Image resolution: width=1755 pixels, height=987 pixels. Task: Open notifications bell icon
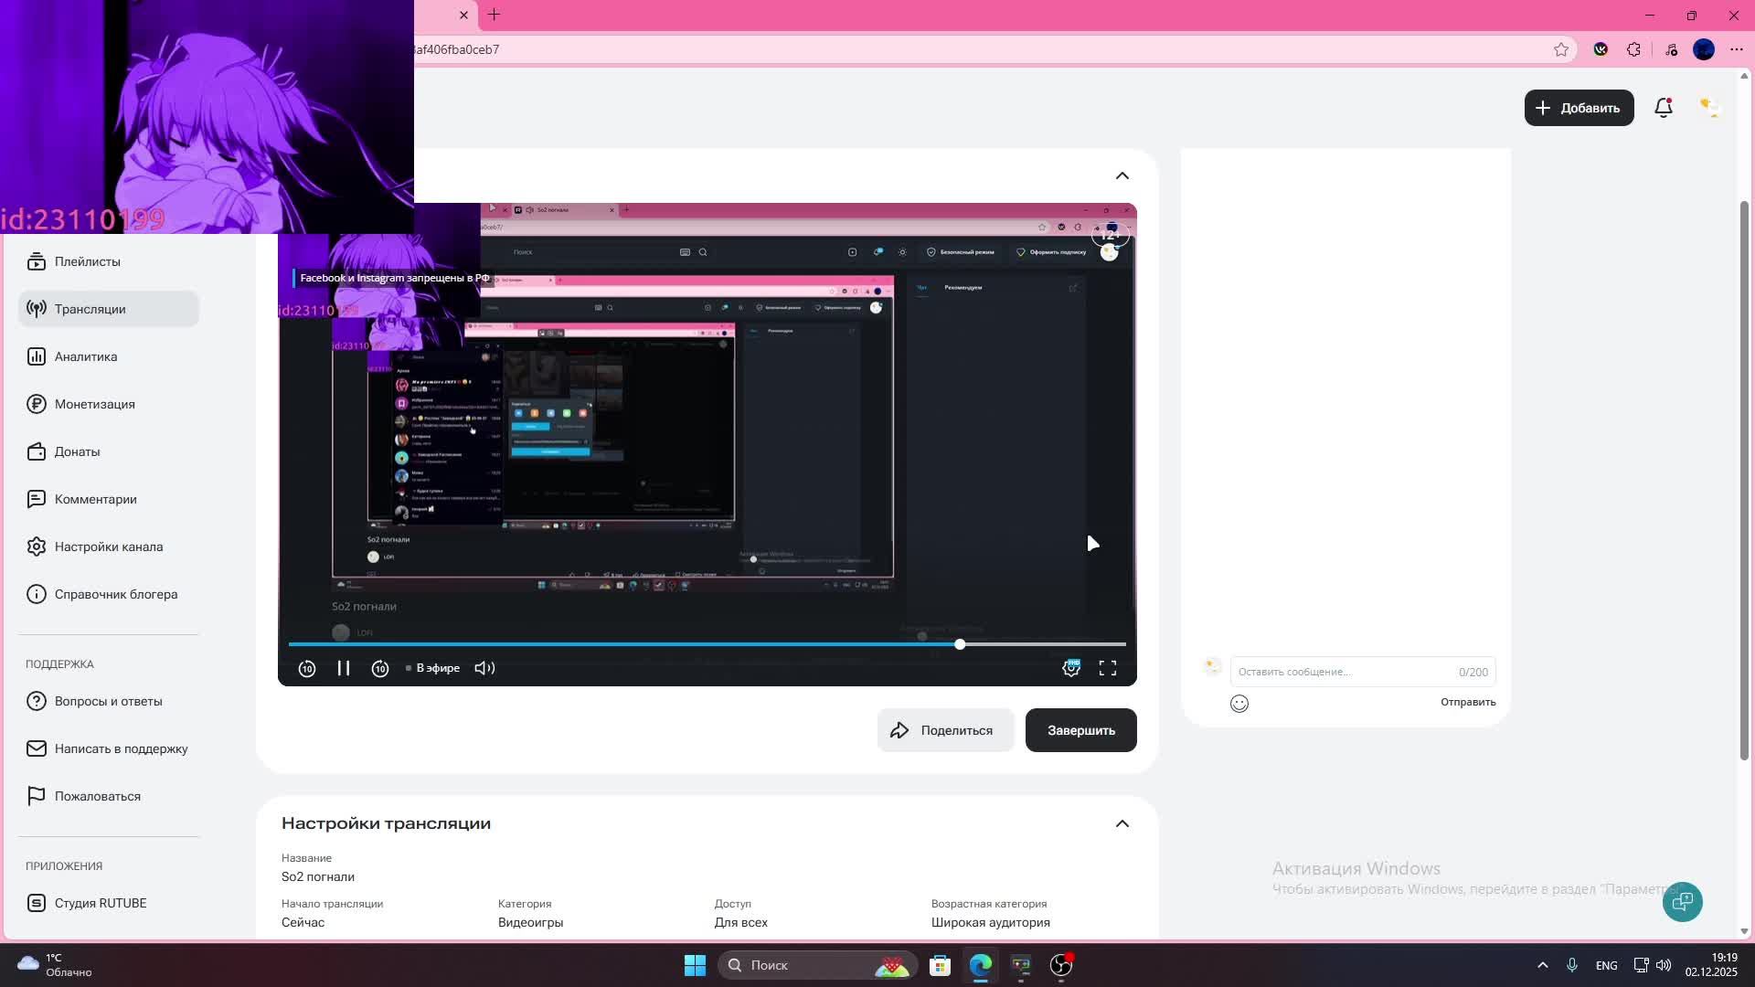1664,108
